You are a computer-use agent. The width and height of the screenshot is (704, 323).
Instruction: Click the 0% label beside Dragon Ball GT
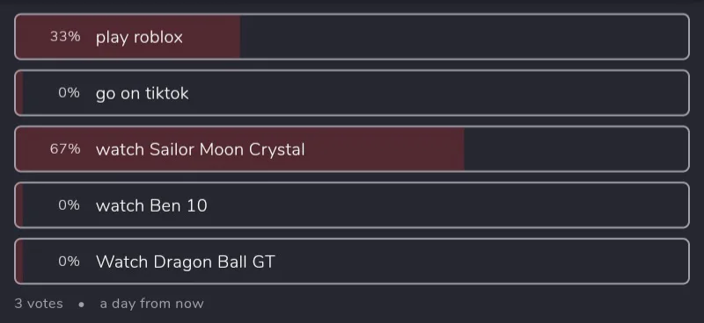(70, 262)
